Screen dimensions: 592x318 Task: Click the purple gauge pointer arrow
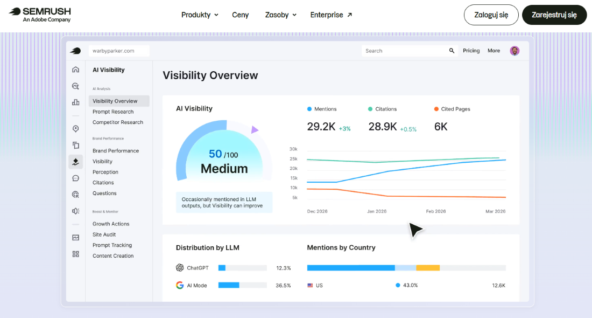[255, 130]
